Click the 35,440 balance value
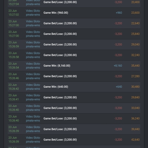The width and height of the screenshot is (148, 148). pos(135,65)
